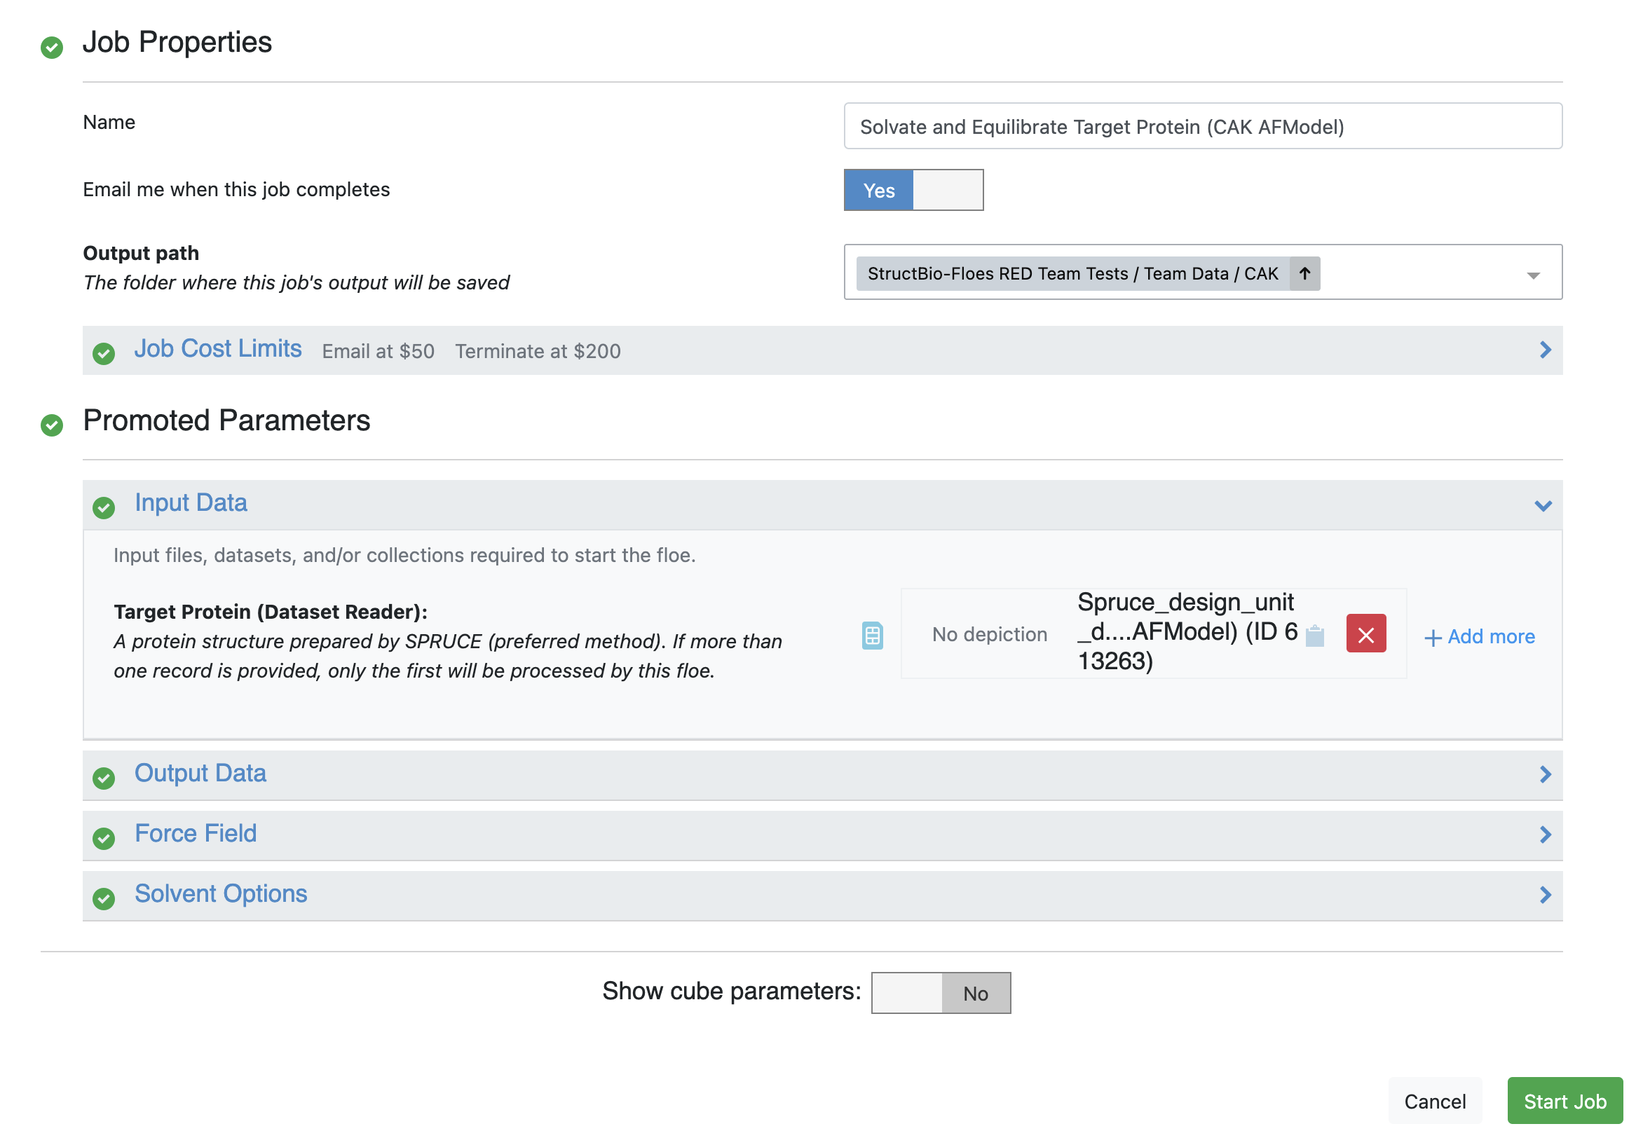Click the green check icon on Force Field
Viewport: 1629px width, 1131px height.
[x=104, y=838]
